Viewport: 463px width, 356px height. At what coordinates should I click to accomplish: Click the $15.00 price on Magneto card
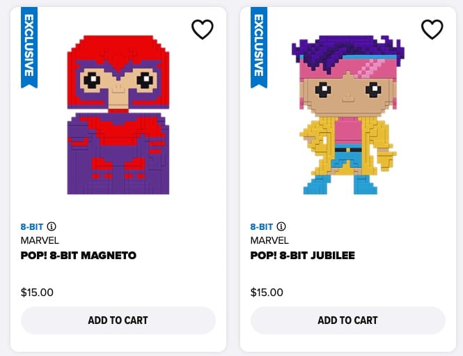38,293
